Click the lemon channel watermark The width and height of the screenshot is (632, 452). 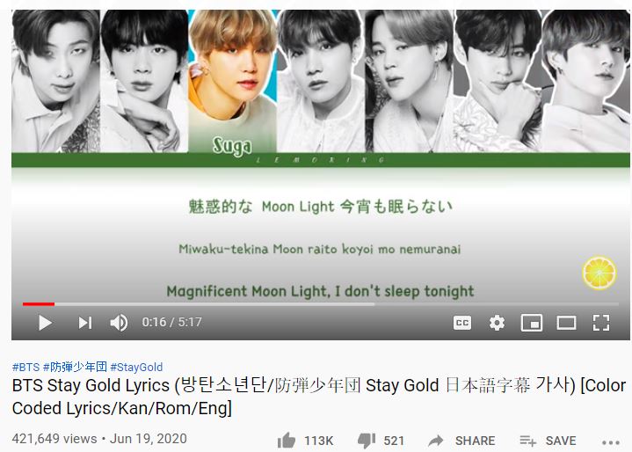[x=599, y=273]
